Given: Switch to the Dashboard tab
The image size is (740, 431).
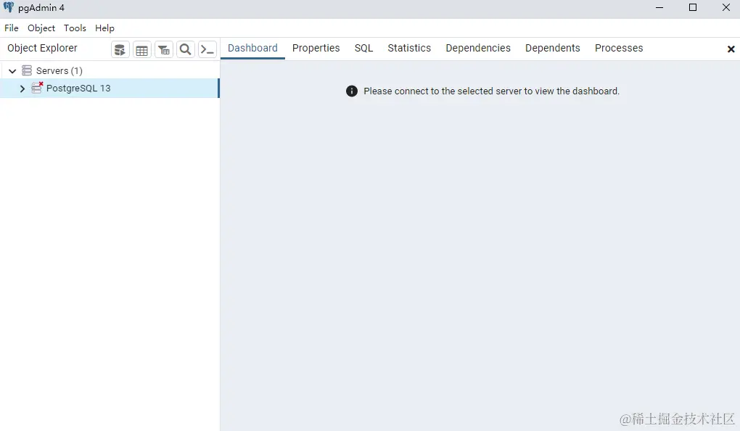Looking at the screenshot, I should pos(252,48).
